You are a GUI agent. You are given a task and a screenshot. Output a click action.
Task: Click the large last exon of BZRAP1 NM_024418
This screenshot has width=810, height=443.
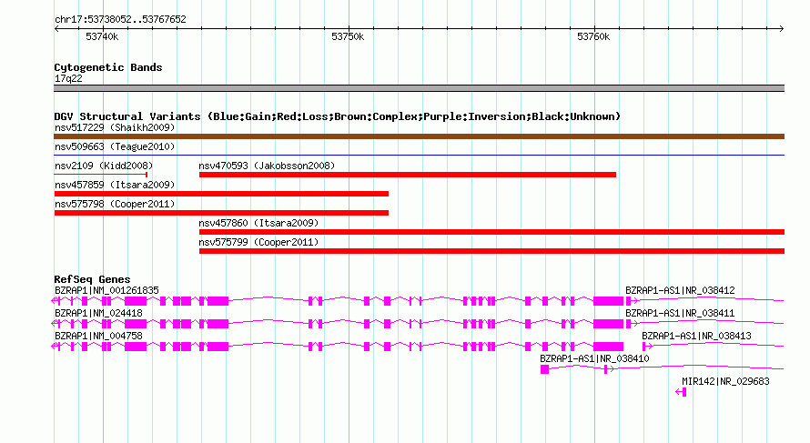(608, 324)
